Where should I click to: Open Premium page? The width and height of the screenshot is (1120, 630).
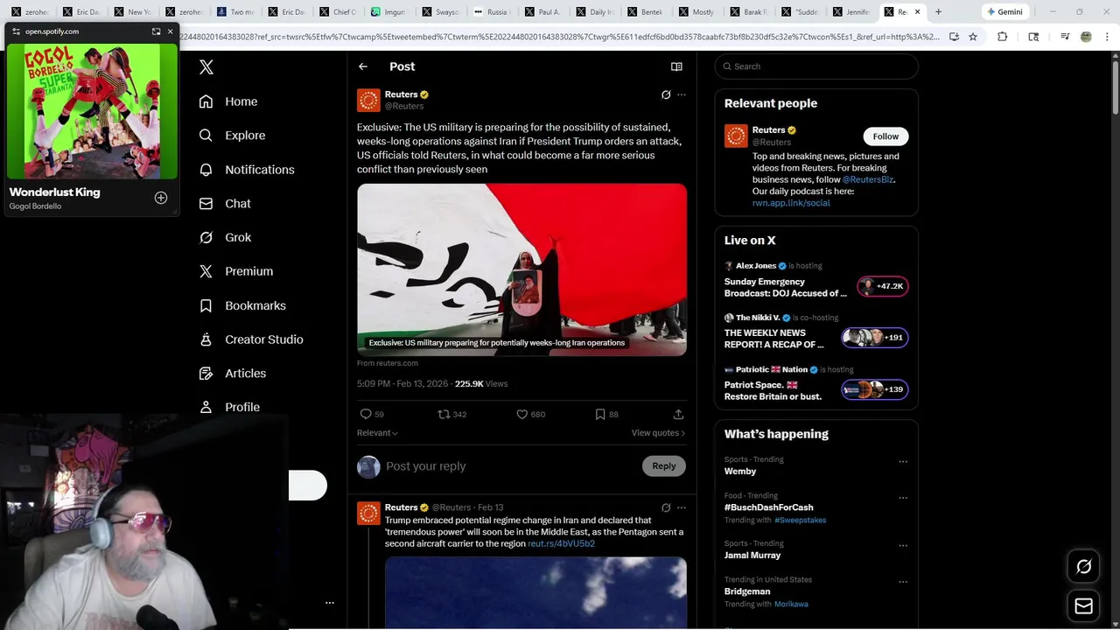click(x=235, y=271)
